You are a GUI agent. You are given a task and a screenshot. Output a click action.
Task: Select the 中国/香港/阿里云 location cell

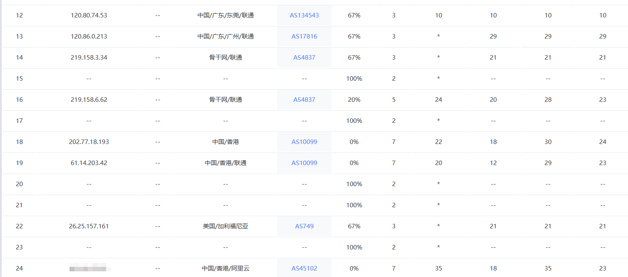point(226,268)
